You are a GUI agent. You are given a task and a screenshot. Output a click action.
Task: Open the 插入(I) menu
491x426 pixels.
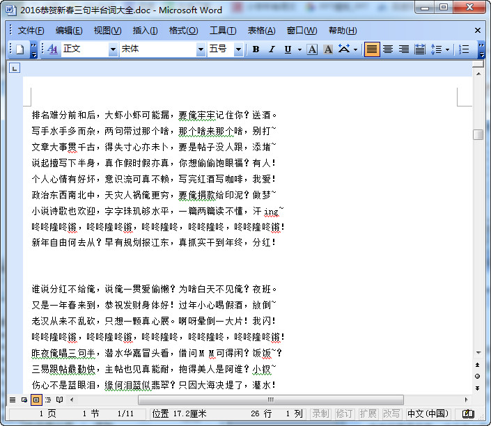point(145,31)
